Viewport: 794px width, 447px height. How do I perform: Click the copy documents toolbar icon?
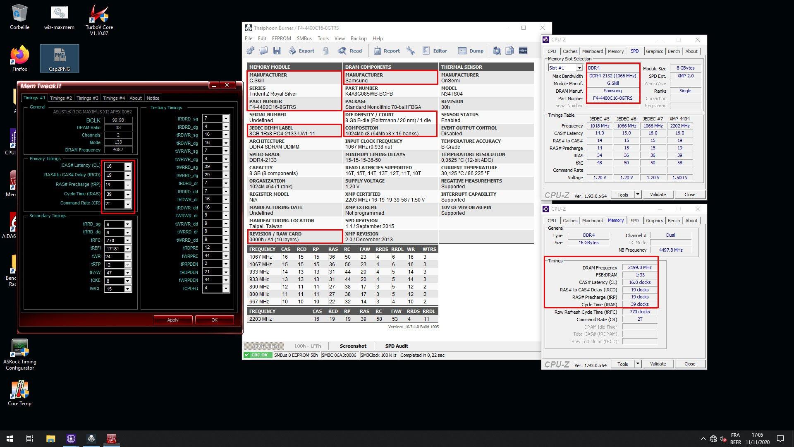point(510,51)
